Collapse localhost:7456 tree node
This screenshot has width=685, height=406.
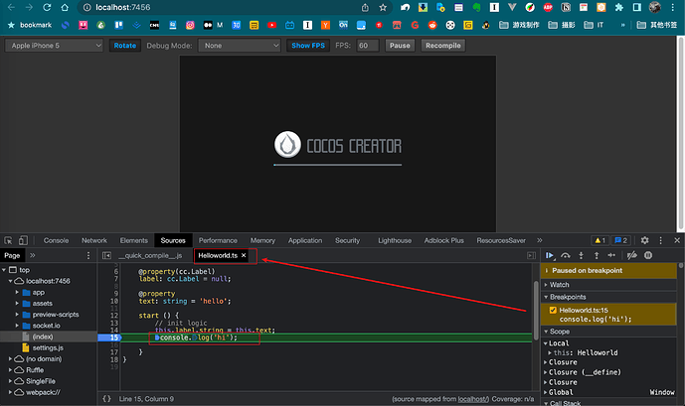[x=10, y=281]
